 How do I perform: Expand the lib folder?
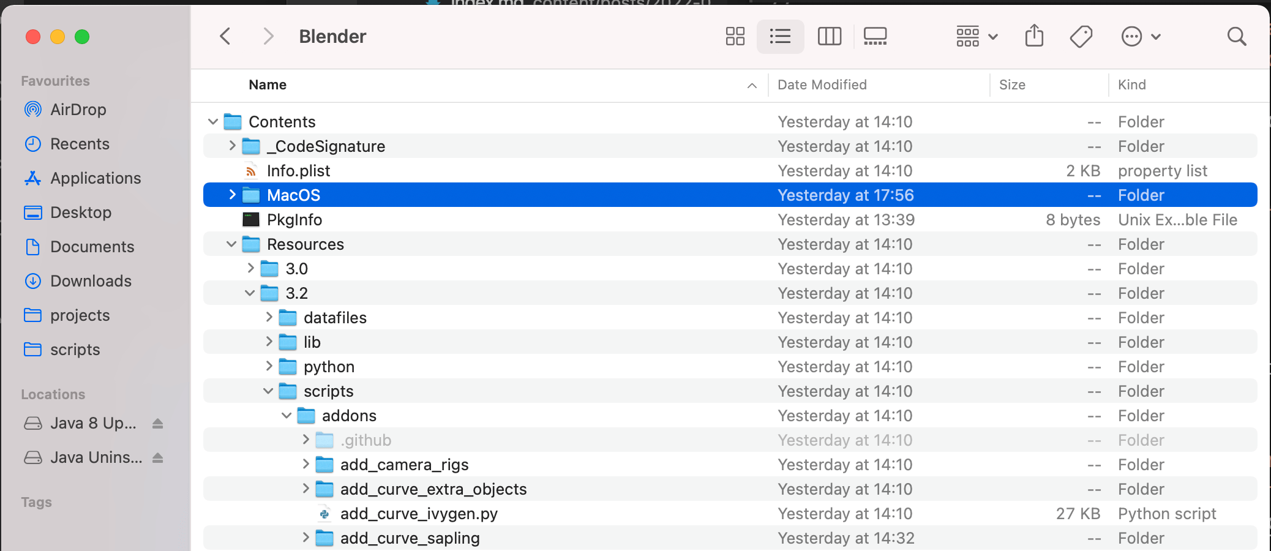(x=269, y=342)
